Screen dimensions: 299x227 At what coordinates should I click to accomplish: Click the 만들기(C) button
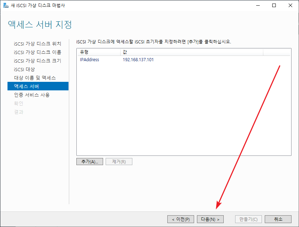248,219
